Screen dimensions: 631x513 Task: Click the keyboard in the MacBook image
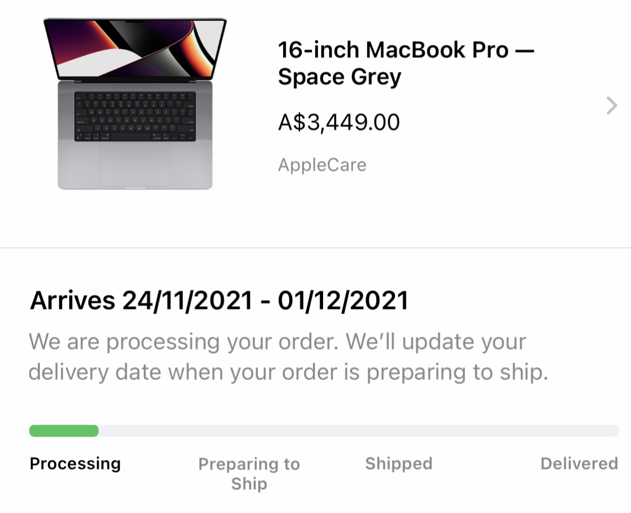coord(135,117)
